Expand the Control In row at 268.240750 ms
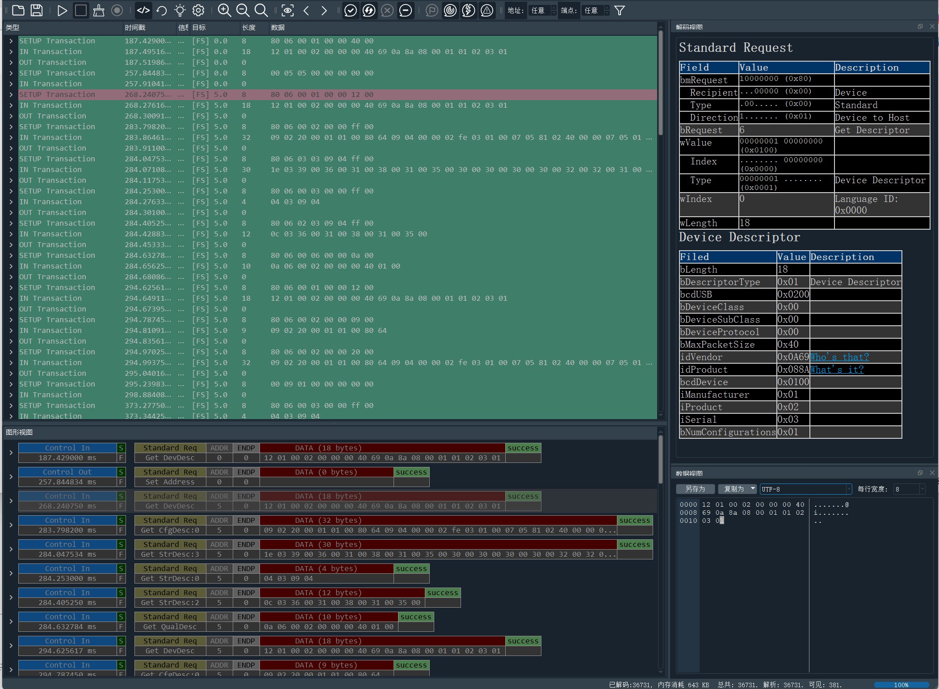Screen dimensions: 939x689 [10, 501]
